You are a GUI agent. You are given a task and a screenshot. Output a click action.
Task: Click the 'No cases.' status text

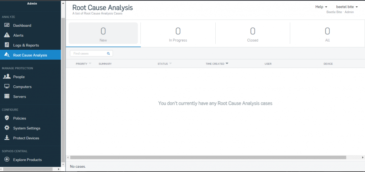[x=78, y=166]
